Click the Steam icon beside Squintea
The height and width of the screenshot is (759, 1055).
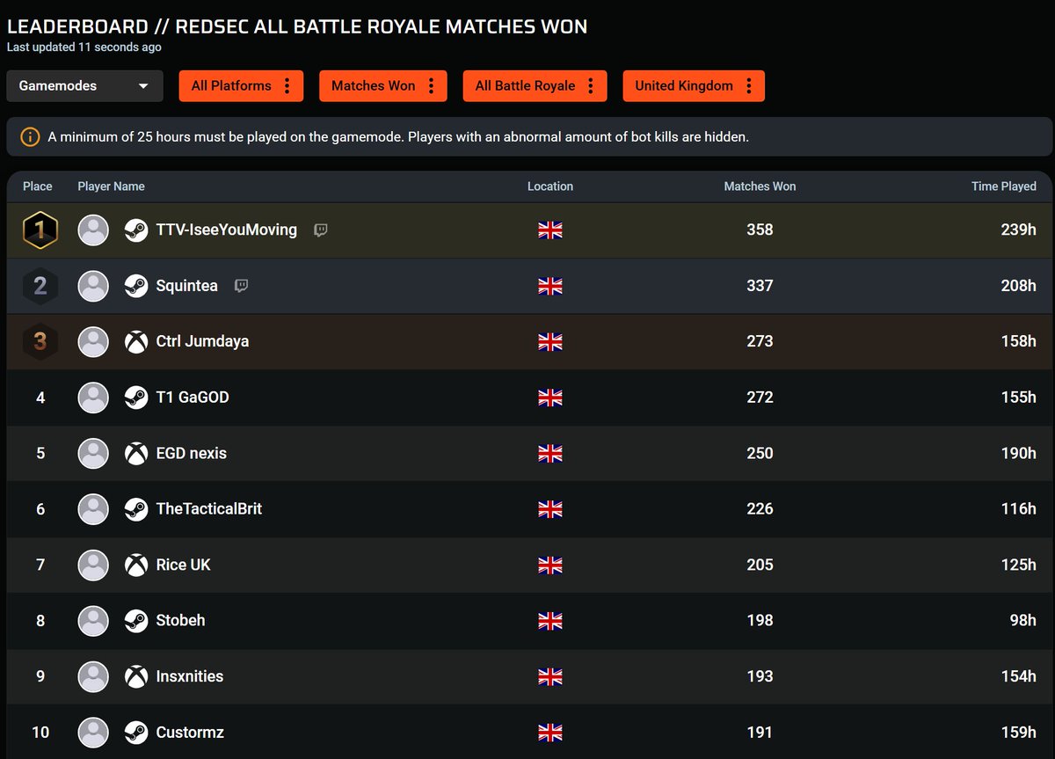pyautogui.click(x=136, y=286)
